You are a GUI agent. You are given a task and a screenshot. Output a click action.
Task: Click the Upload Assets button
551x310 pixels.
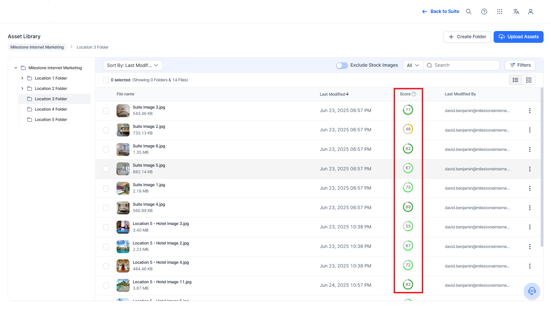518,37
